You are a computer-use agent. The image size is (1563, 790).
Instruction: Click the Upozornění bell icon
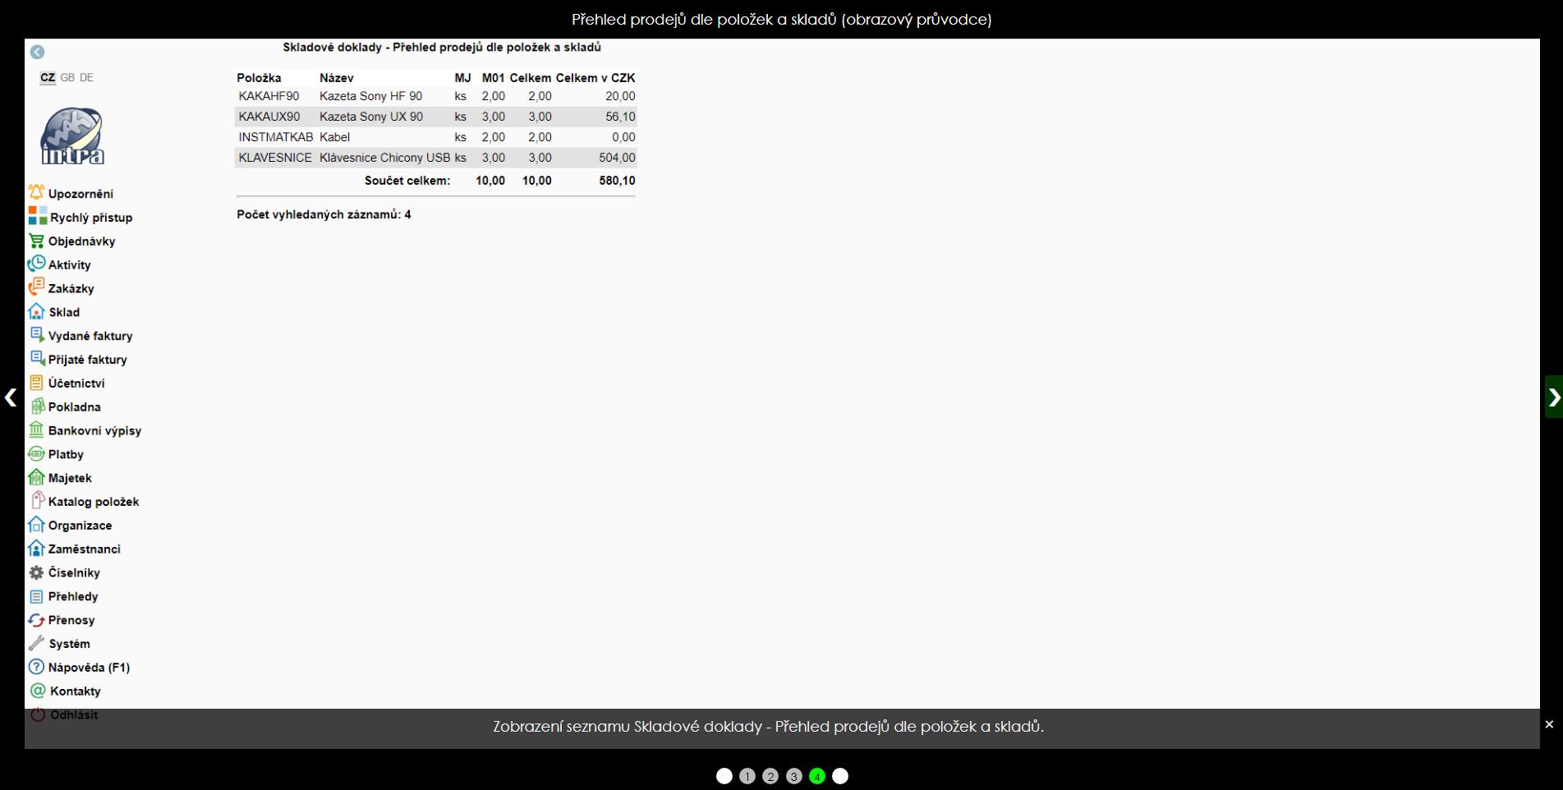pyautogui.click(x=36, y=193)
